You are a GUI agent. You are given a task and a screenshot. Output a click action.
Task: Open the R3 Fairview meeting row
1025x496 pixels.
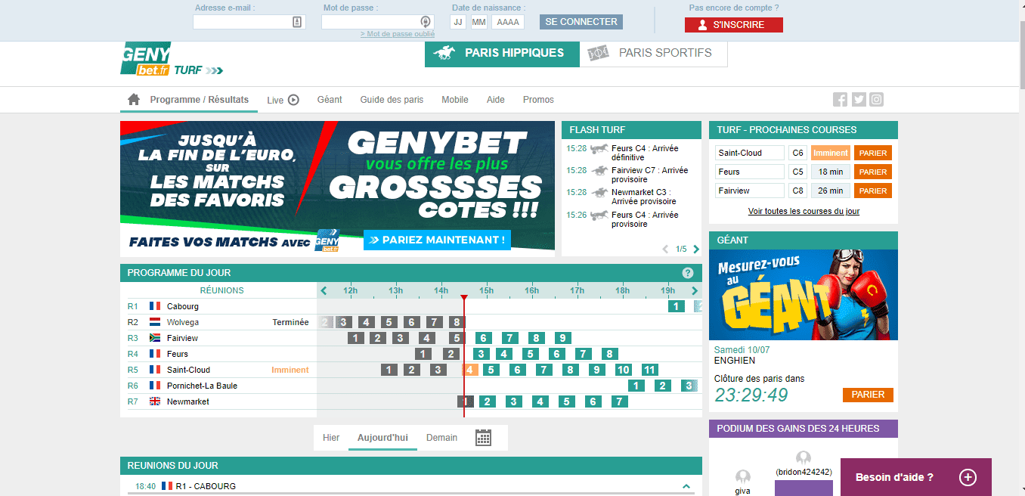[x=218, y=338]
